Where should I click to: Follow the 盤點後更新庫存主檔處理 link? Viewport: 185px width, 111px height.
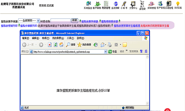(127, 26)
